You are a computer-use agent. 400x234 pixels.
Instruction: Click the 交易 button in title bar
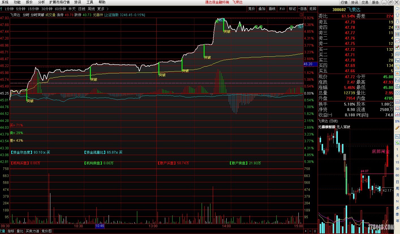pos(365,2)
